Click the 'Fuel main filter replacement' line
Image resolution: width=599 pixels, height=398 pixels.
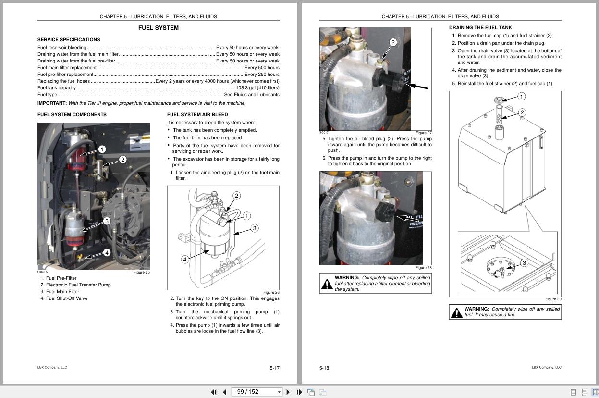tap(159, 68)
